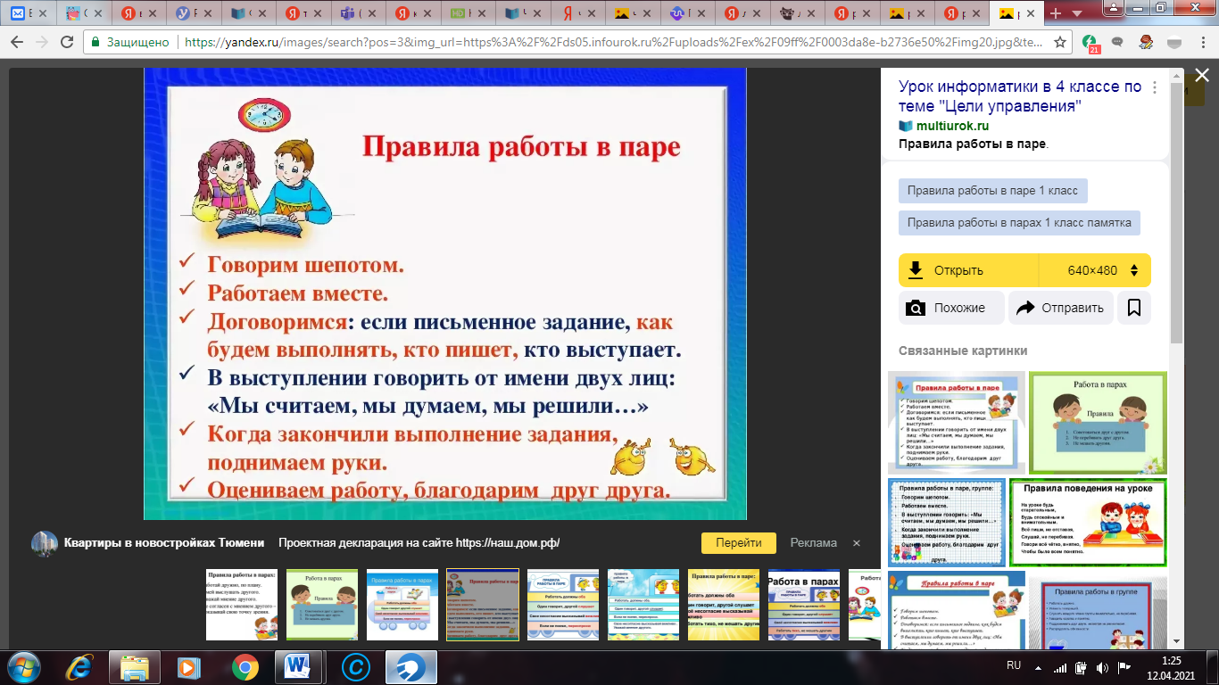Open the bold Работа в парах filmstrip thumbnail

804,605
